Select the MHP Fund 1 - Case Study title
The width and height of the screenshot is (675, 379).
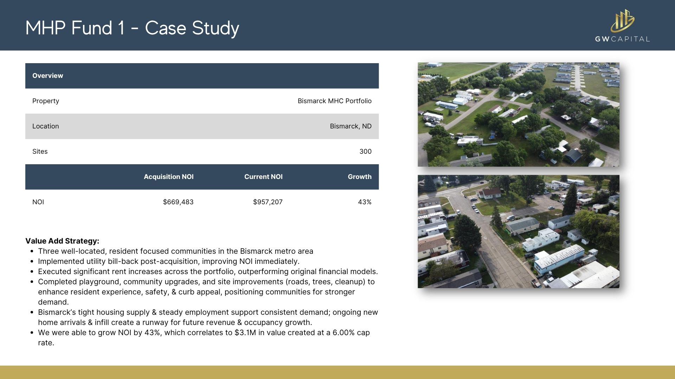132,28
